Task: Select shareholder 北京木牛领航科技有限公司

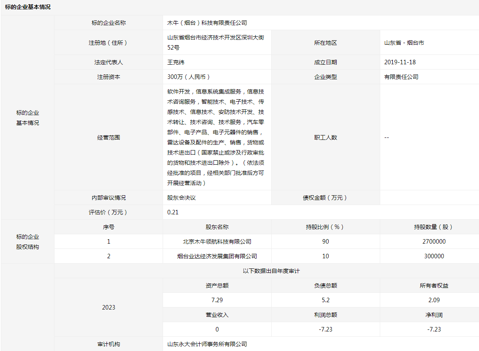Action: coord(217,242)
